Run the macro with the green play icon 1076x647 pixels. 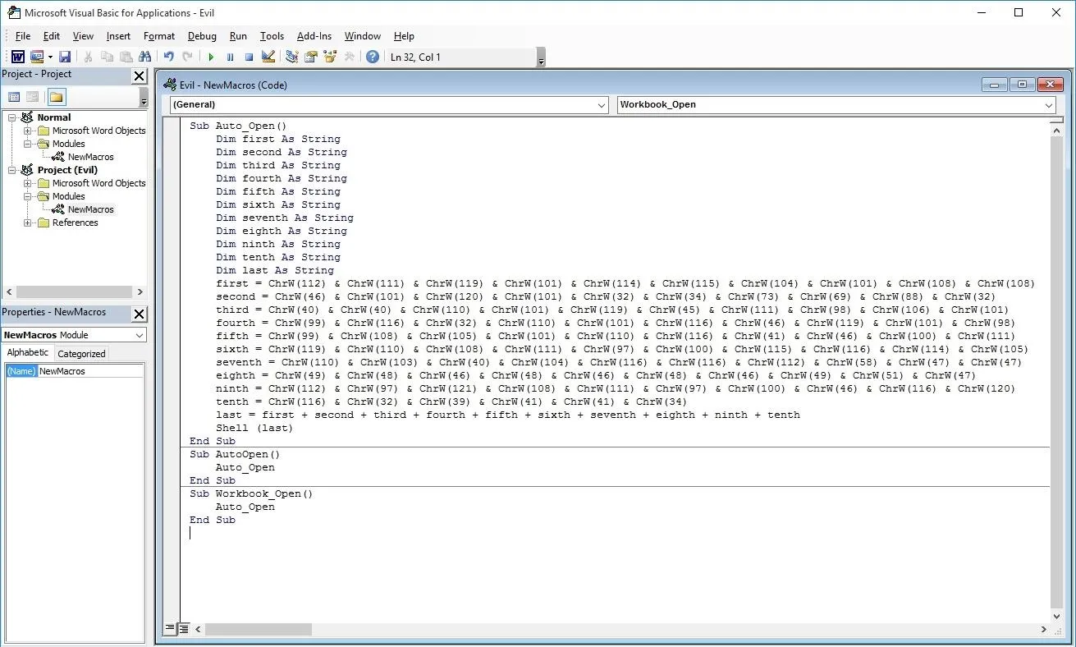tap(211, 57)
